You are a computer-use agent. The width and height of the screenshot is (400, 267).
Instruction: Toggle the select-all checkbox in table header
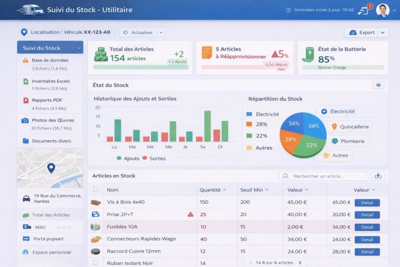coord(95,190)
